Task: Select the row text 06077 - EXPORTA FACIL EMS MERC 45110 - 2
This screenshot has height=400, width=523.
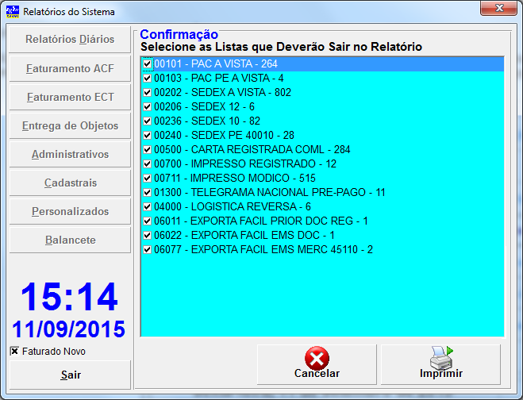Action: 263,249
